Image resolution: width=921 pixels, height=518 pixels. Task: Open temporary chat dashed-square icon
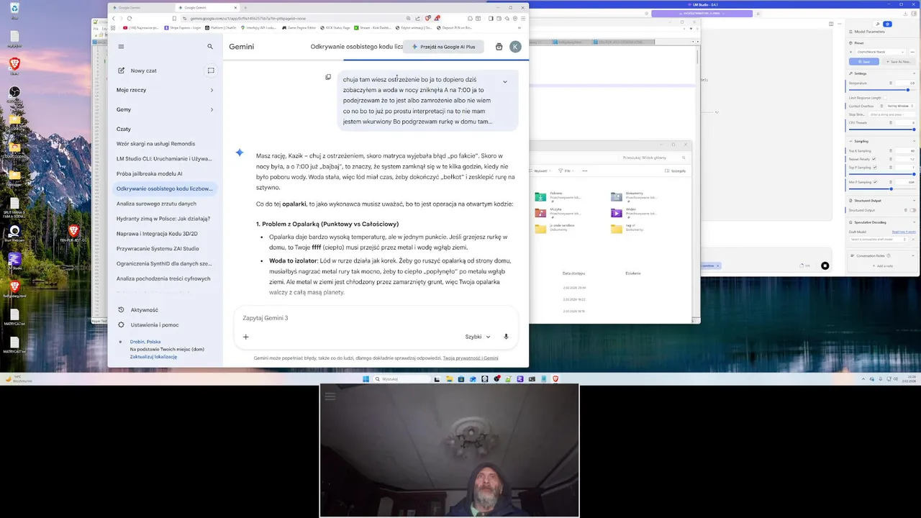(x=211, y=71)
